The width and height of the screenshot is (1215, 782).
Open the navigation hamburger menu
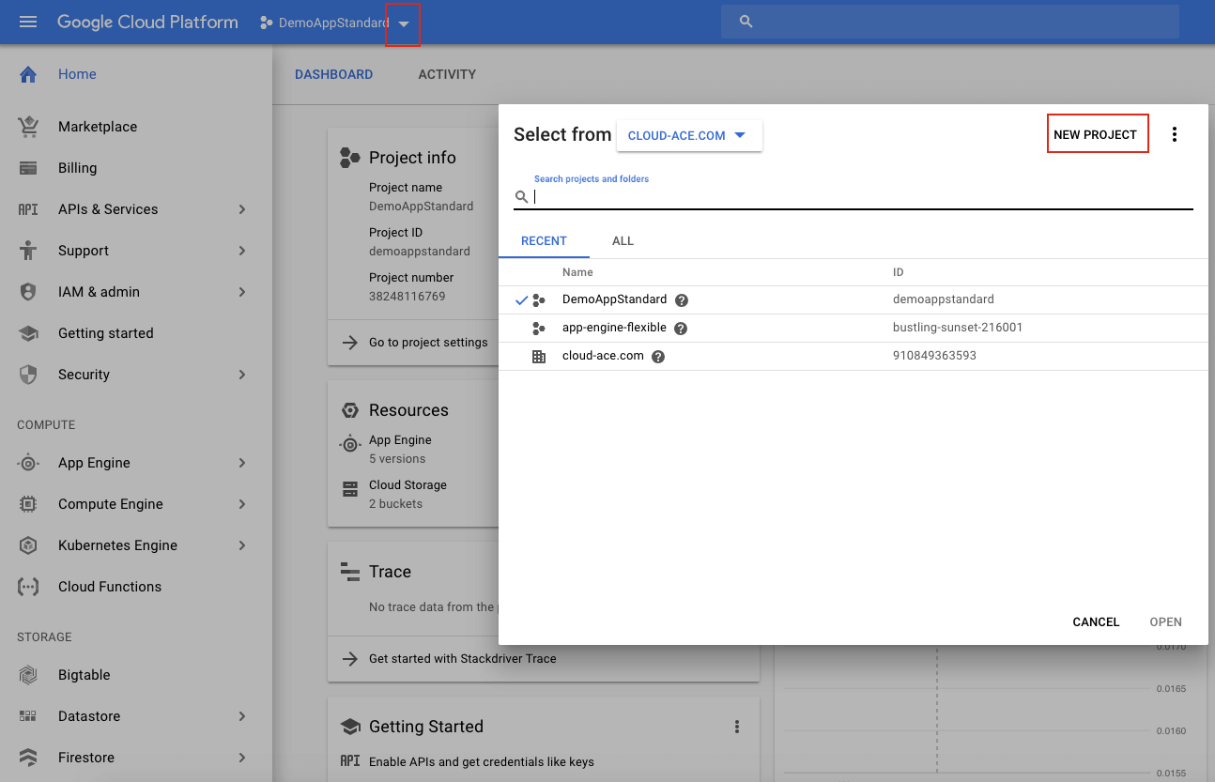[26, 22]
